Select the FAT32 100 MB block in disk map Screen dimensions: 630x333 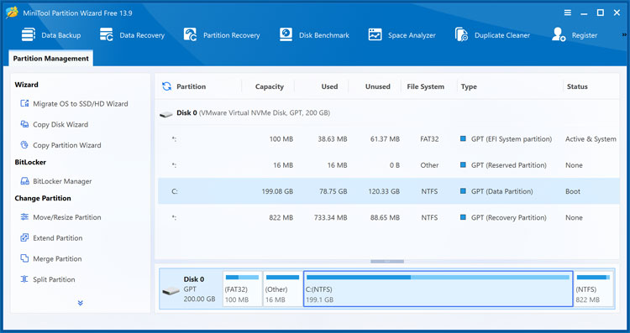pyautogui.click(x=242, y=289)
